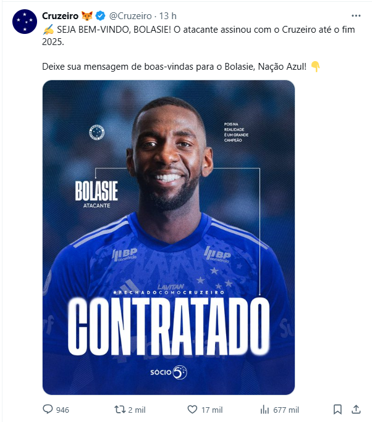Click the blue verified badge
The width and height of the screenshot is (372, 422).
101,16
